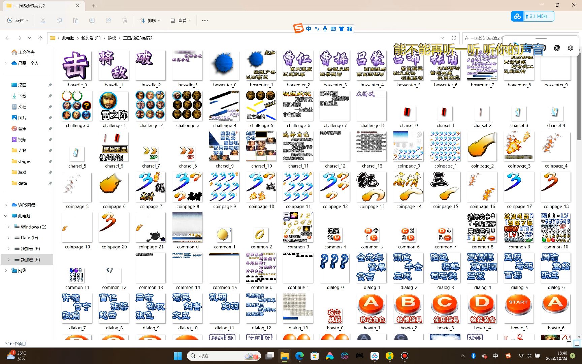Open 下载 in quick access
Viewport: 582px width, 364px height.
[x=22, y=96]
